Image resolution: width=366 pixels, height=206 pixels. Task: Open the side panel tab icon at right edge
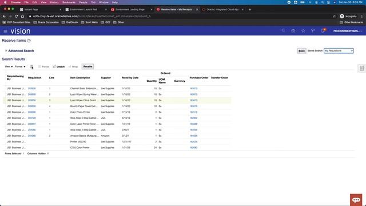pyautogui.click(x=361, y=68)
